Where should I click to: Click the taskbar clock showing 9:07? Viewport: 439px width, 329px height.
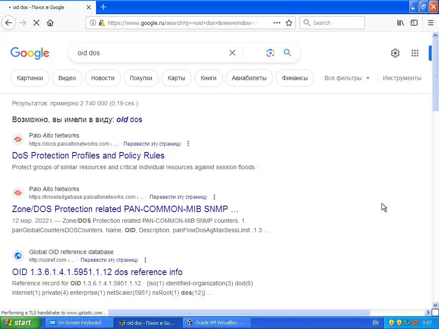pyautogui.click(x=427, y=323)
